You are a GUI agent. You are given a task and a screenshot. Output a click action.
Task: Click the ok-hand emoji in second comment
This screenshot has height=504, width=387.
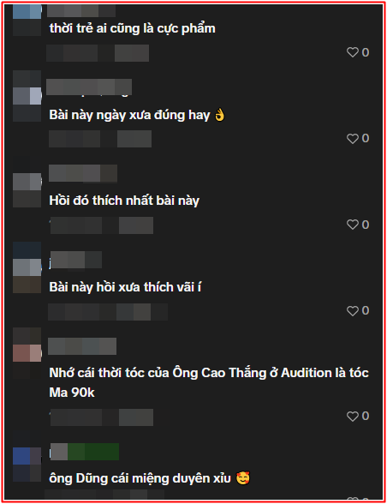pyautogui.click(x=220, y=115)
